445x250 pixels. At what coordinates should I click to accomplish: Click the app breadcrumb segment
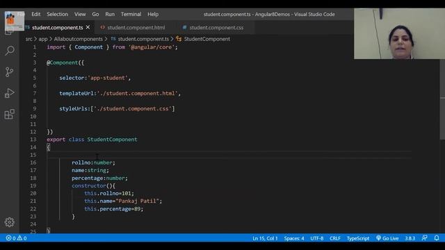(43, 39)
